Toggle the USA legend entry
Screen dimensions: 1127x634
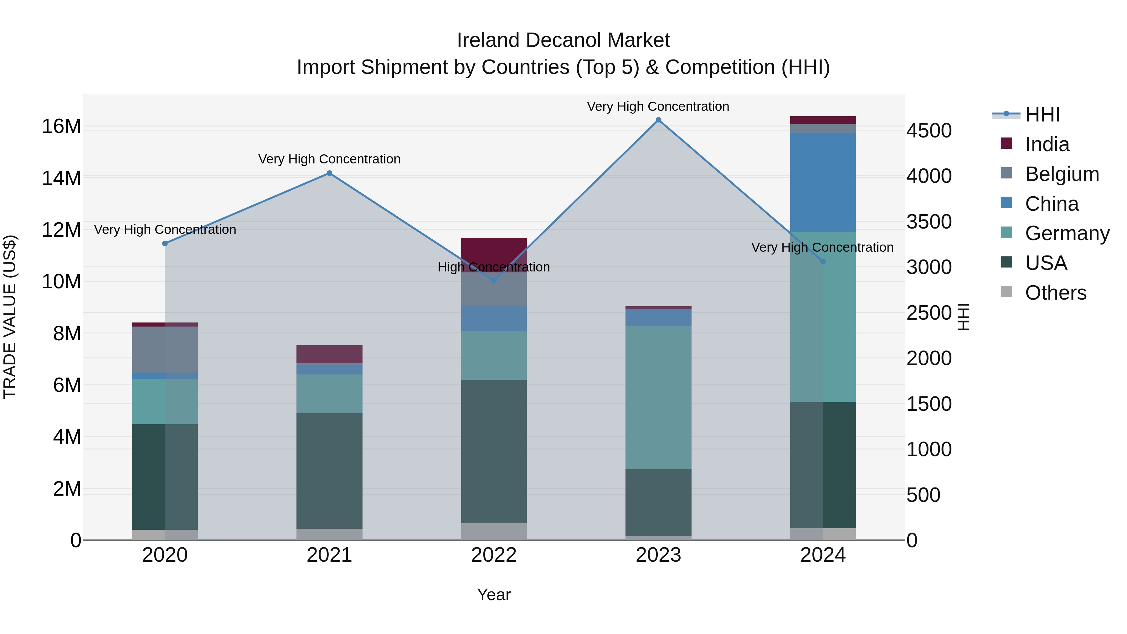pyautogui.click(x=1034, y=263)
